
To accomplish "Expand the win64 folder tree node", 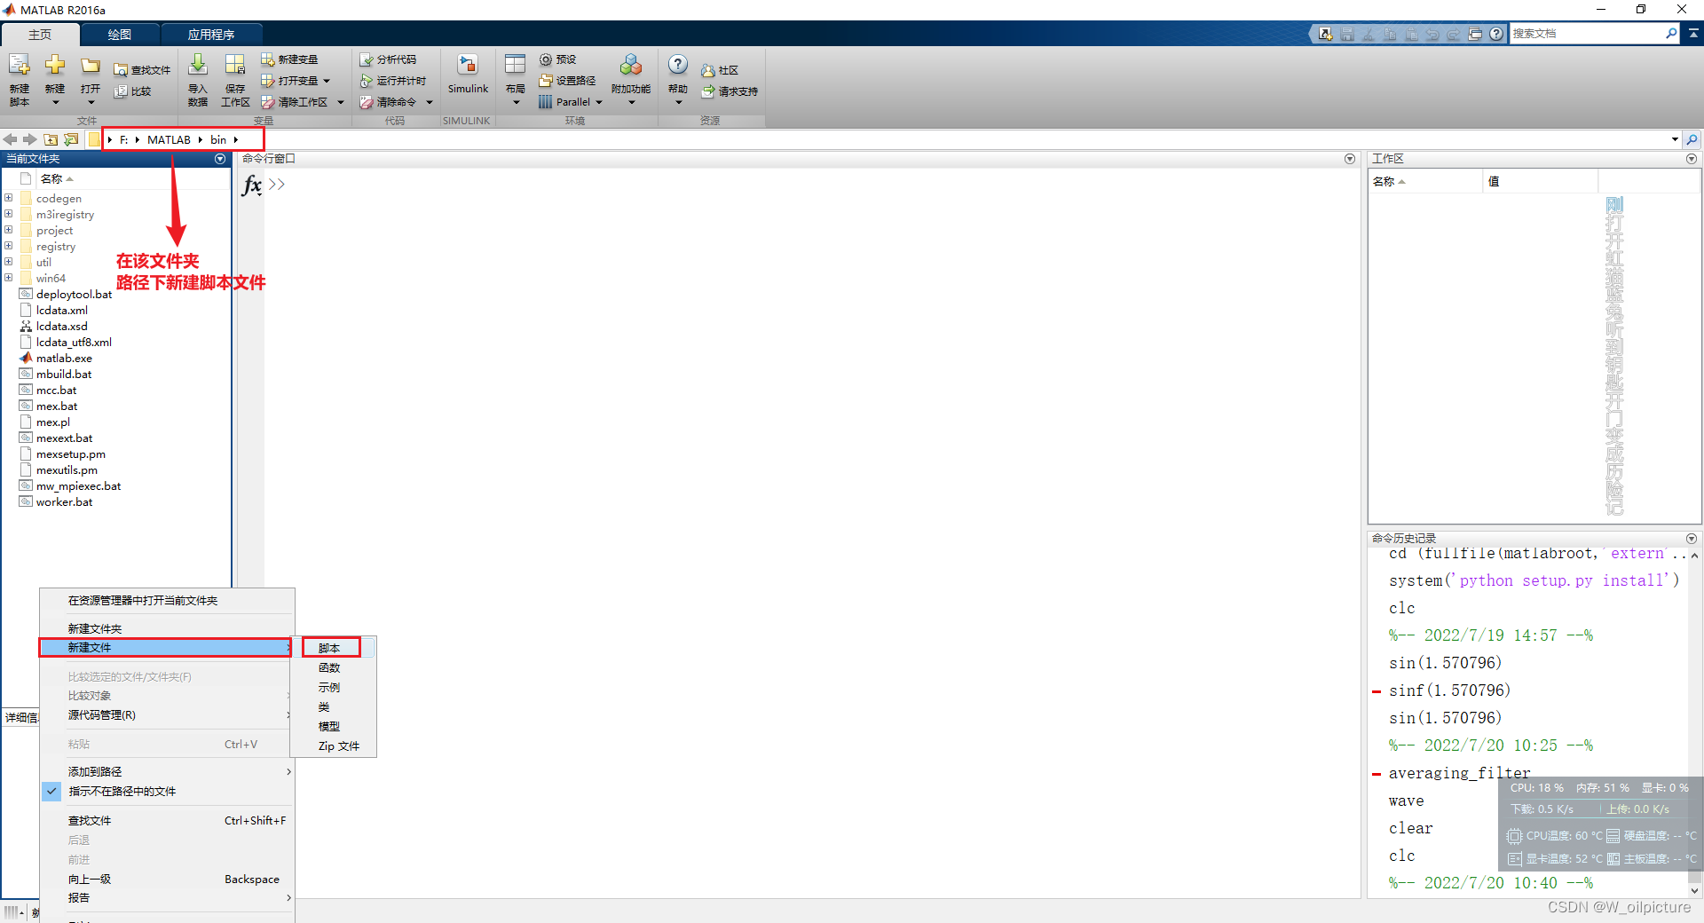I will coord(9,278).
